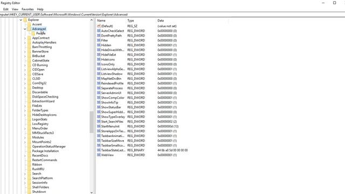The image size is (345, 194).
Task: Collapse the Advanced key node
Action: pyautogui.click(x=25, y=29)
